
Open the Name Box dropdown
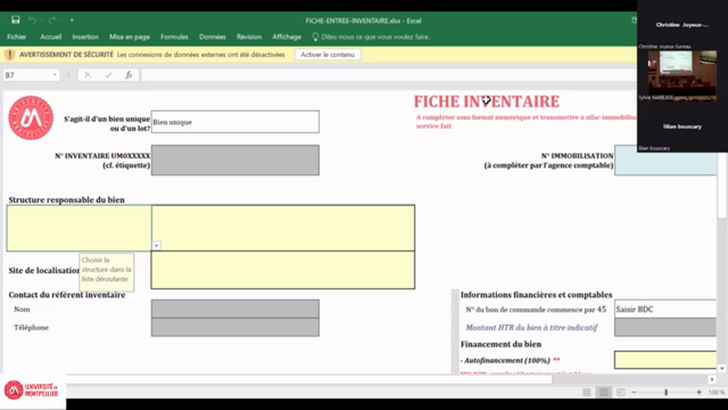[54, 75]
